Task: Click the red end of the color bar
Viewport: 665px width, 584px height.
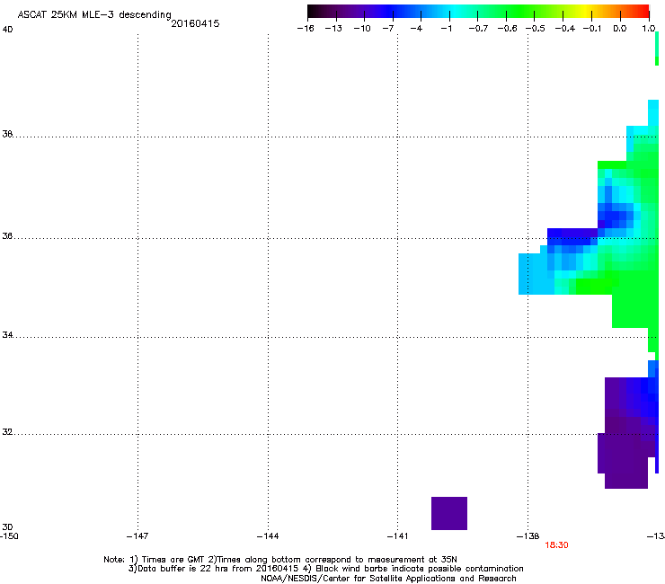Action: 643,11
